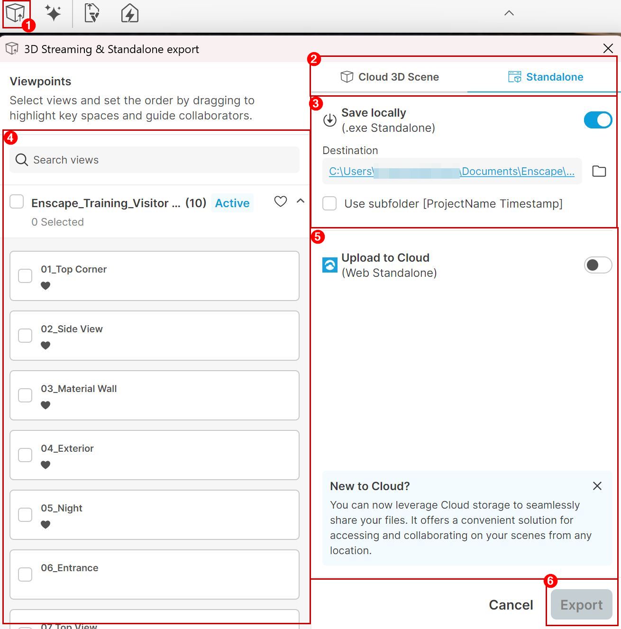
Task: Close the 3D Streaming & Standalone export dialog
Action: point(608,48)
